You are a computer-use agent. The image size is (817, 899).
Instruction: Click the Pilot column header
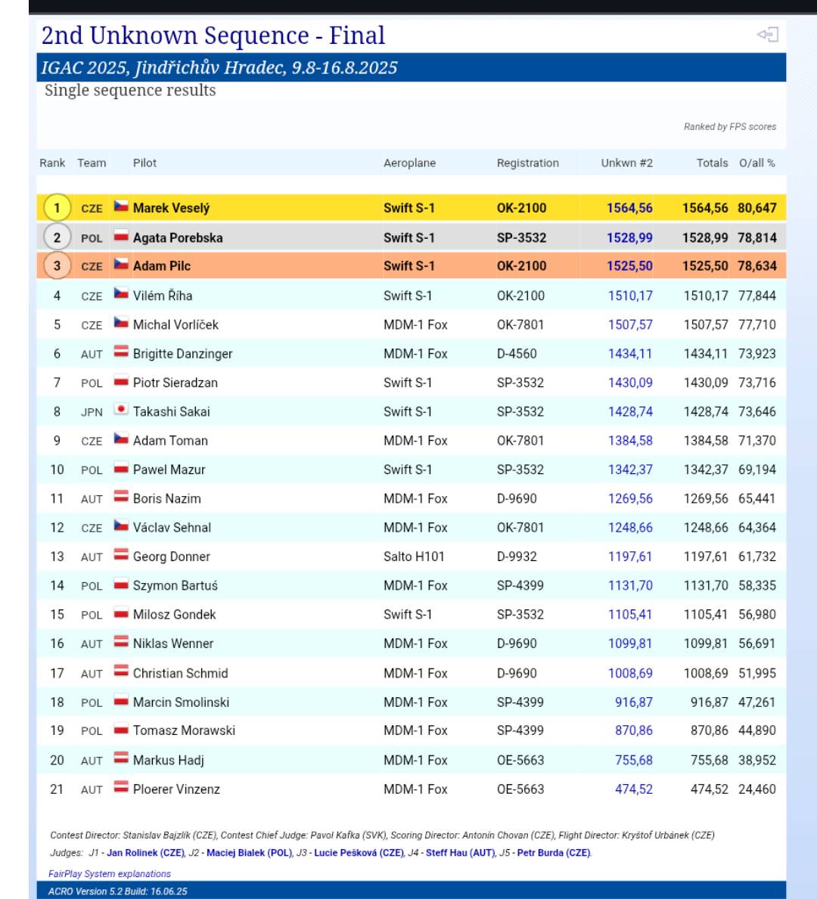click(x=144, y=163)
